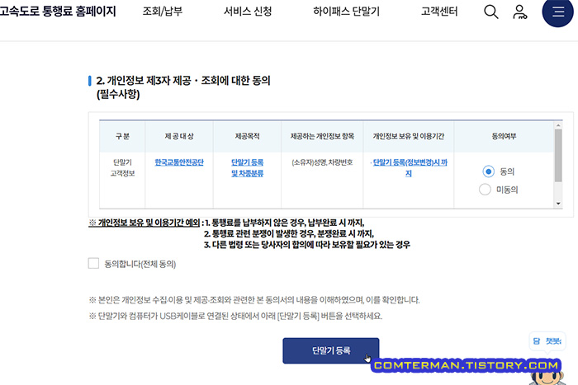The width and height of the screenshot is (578, 385).
Task: Click the 단말기 등록 및 차종분류 link
Action: (x=248, y=168)
